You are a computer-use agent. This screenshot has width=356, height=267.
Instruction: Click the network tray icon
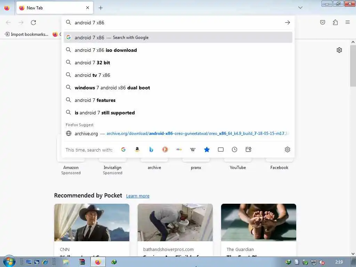coord(314,262)
